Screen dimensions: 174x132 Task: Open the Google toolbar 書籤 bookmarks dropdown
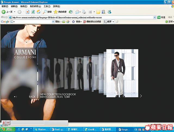[77, 22]
